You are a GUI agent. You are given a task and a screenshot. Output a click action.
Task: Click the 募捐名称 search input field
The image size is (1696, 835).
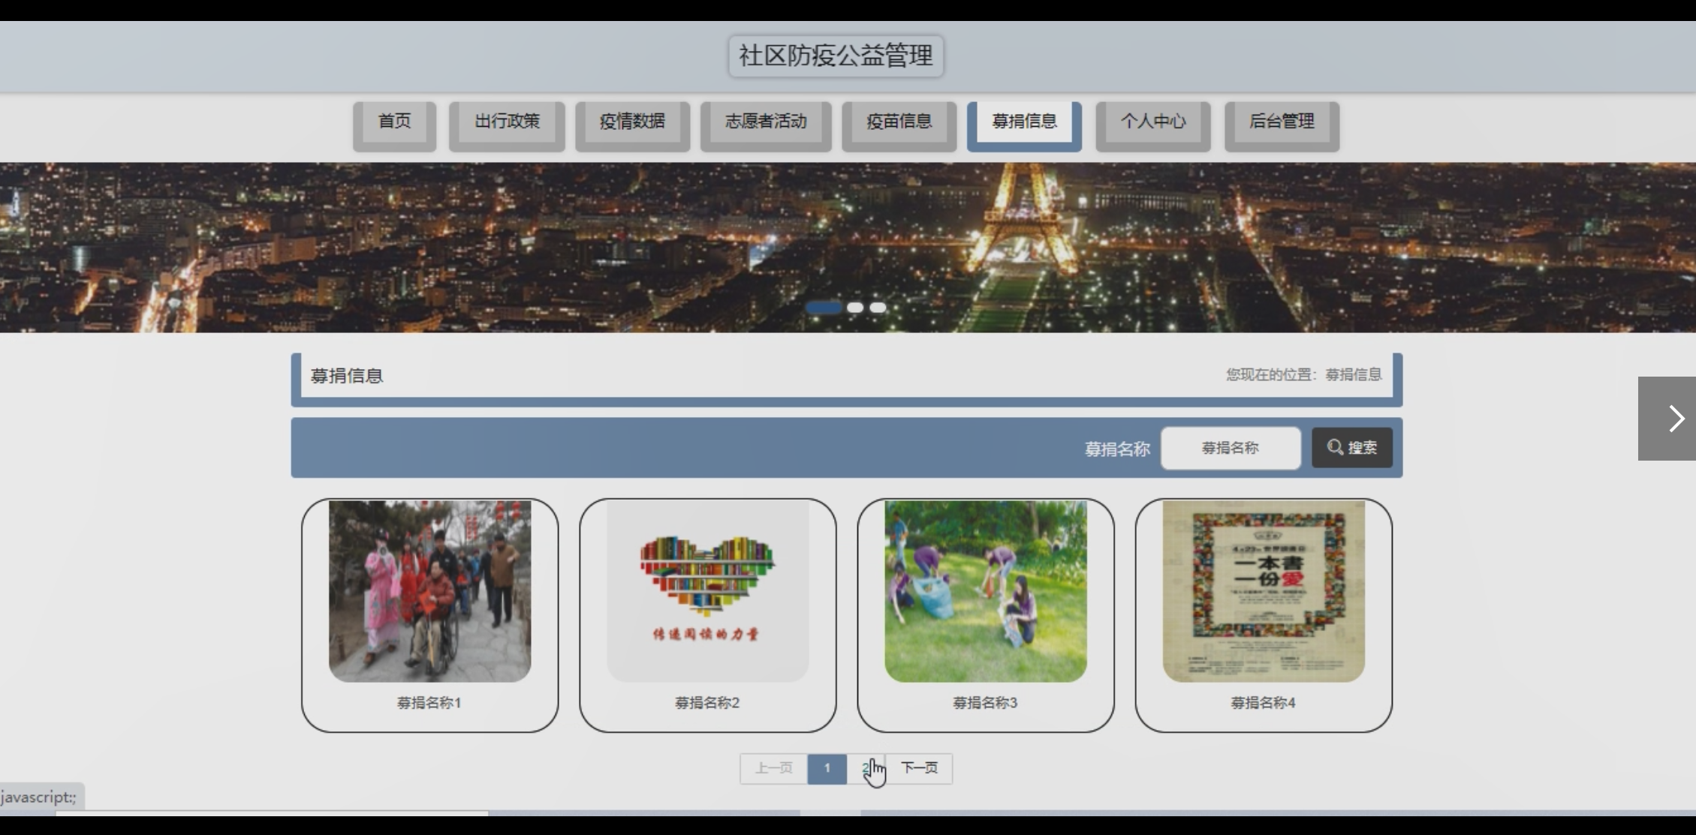(1230, 448)
